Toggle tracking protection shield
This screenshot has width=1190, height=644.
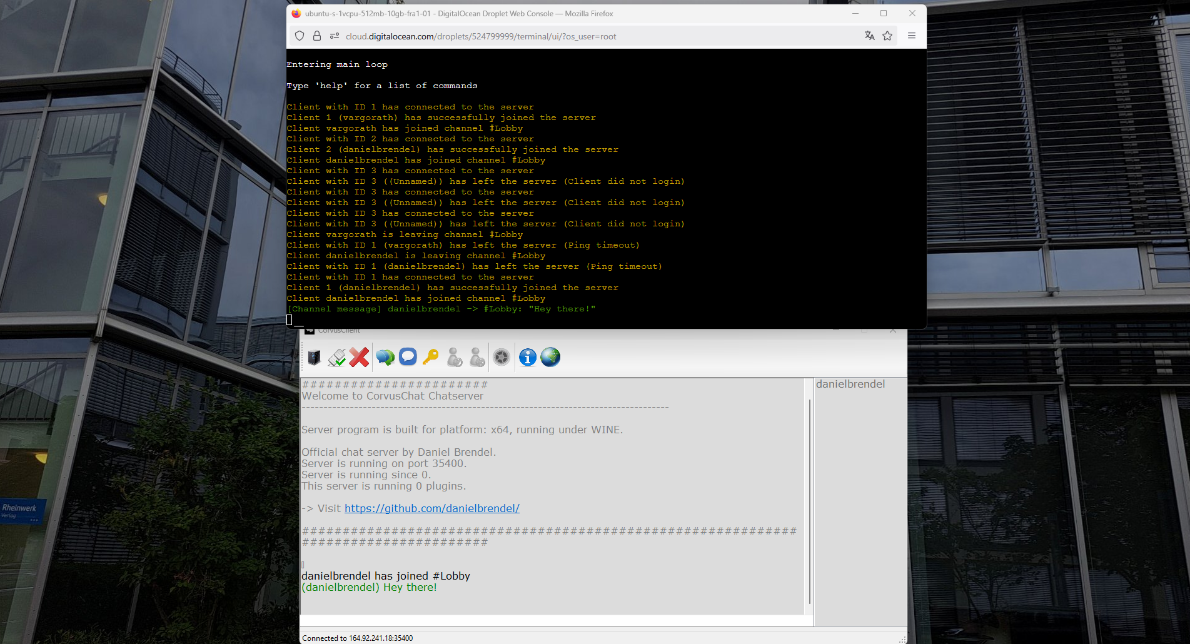299,36
